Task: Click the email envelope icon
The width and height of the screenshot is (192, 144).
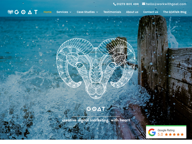Action: click(x=143, y=4)
